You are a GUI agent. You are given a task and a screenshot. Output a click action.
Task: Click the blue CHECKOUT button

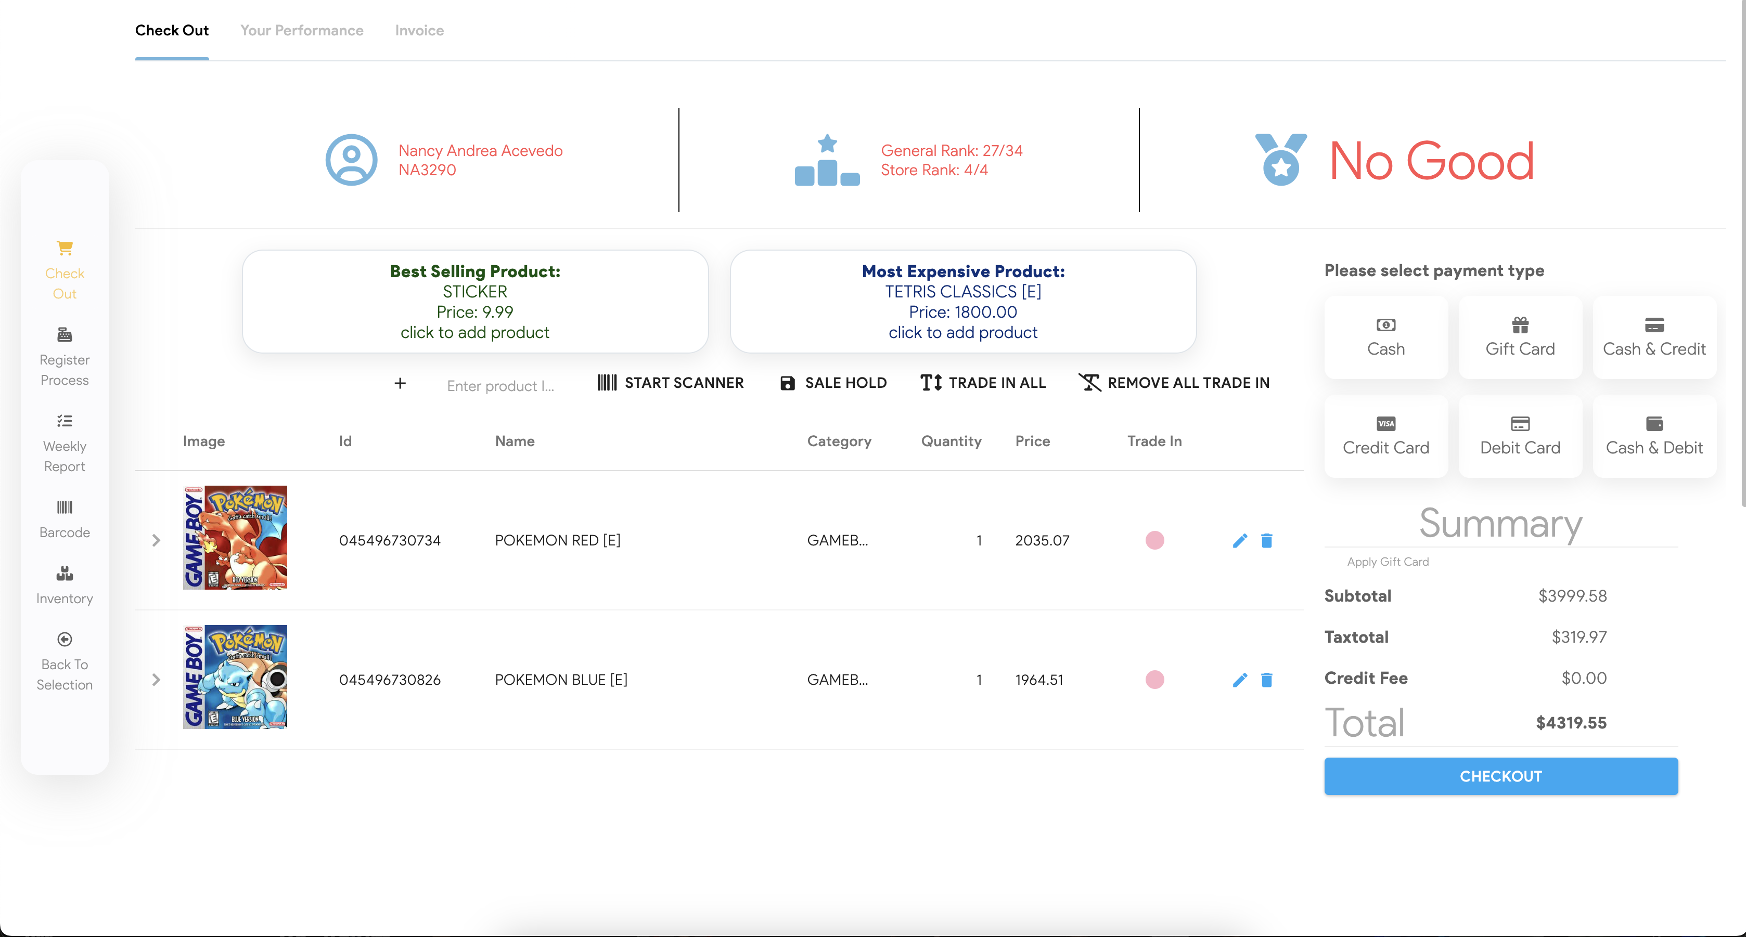[x=1500, y=776]
